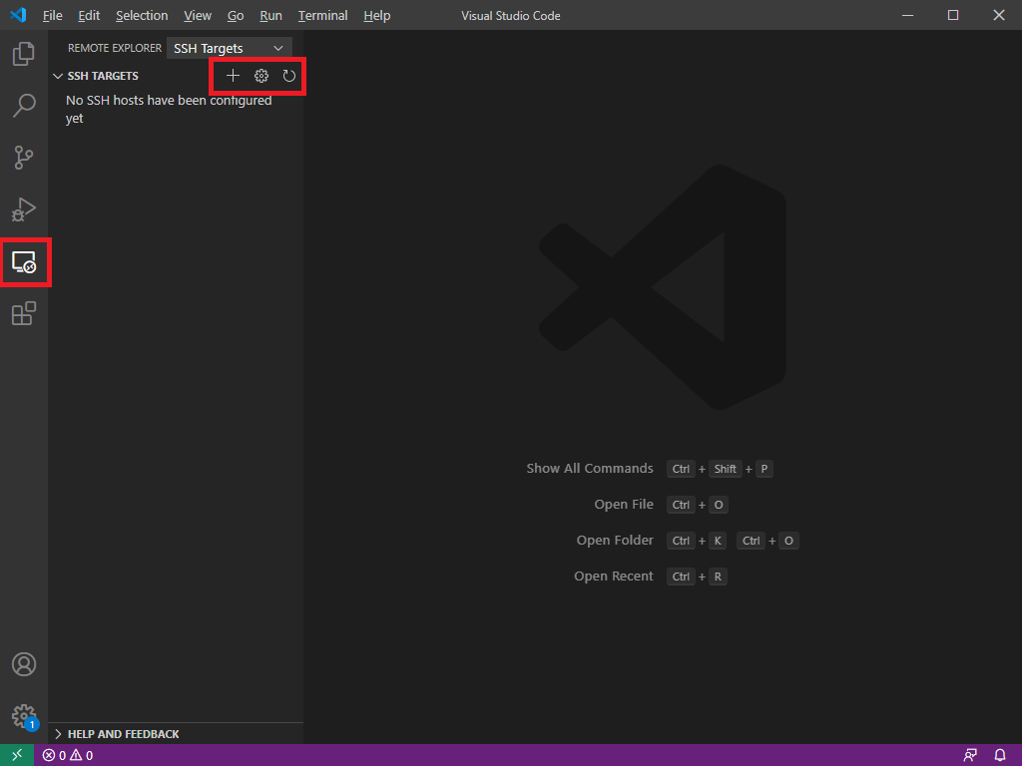Open feedback icon in status bar
Viewport: 1022px width, 766px height.
(970, 756)
